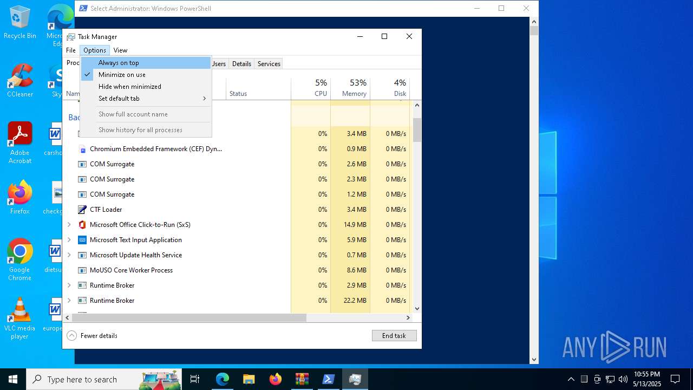The width and height of the screenshot is (693, 390).
Task: Select the COM Surrogate row using 2.6 MB
Action: pos(237,164)
